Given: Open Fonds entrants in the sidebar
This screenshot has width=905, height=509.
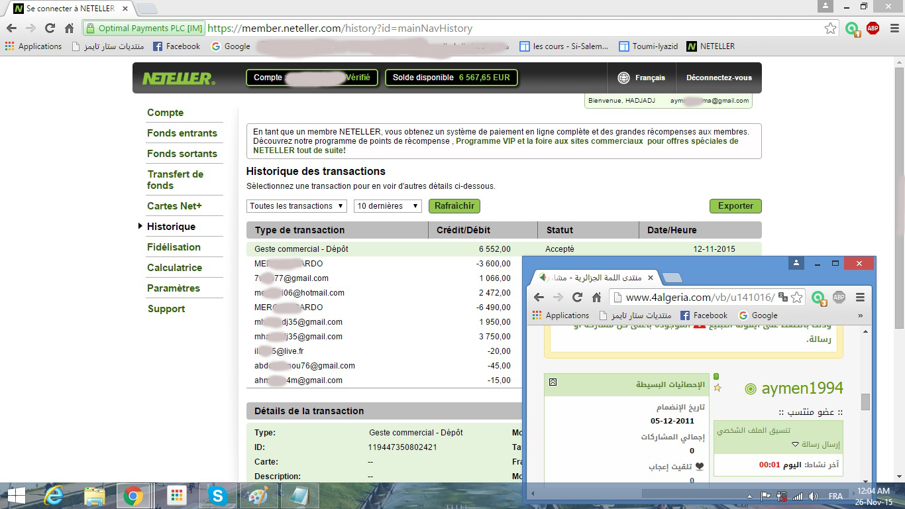Looking at the screenshot, I should (x=182, y=133).
